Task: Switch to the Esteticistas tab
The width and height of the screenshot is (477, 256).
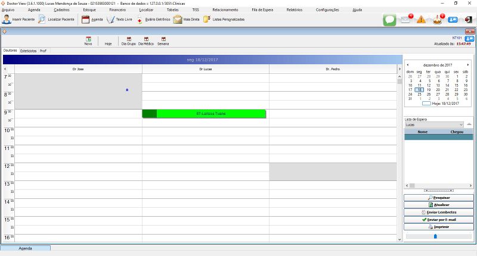Action: pos(28,51)
